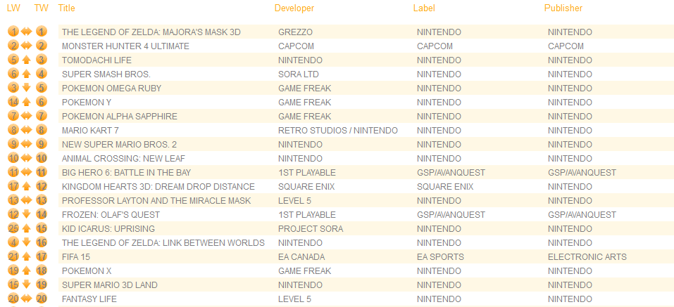The image size is (674, 307).
Task: Click last-week rank 21 badge for FIFA 15
Action: tap(13, 257)
